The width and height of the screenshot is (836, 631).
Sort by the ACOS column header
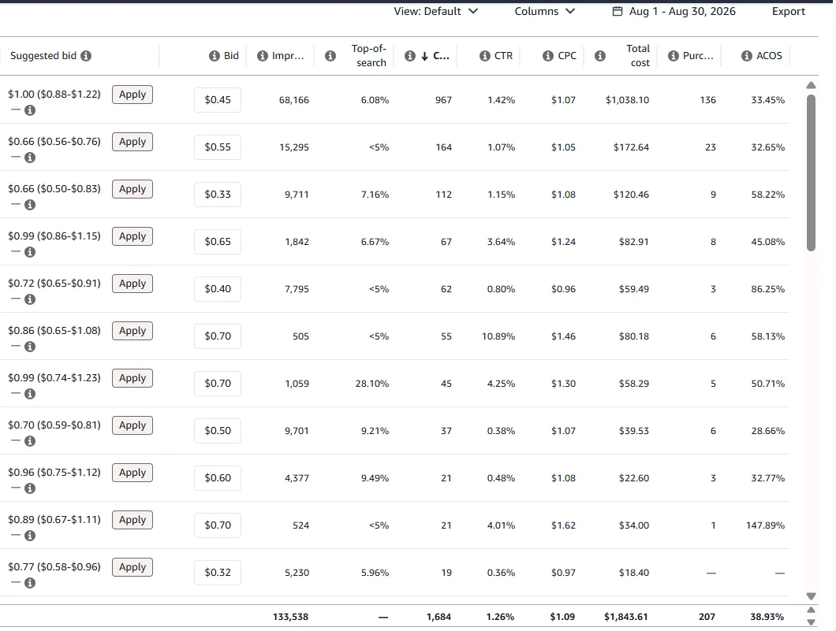click(x=769, y=56)
